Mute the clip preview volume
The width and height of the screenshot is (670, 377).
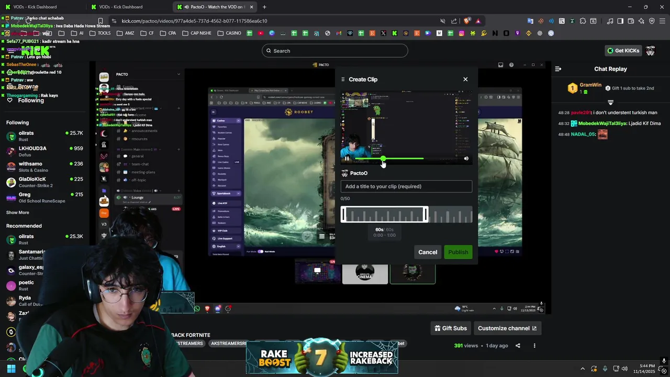click(466, 158)
